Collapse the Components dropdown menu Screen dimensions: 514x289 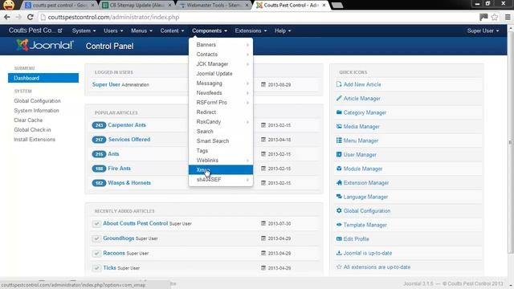pos(210,31)
